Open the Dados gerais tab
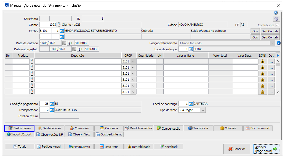 tap(19, 128)
